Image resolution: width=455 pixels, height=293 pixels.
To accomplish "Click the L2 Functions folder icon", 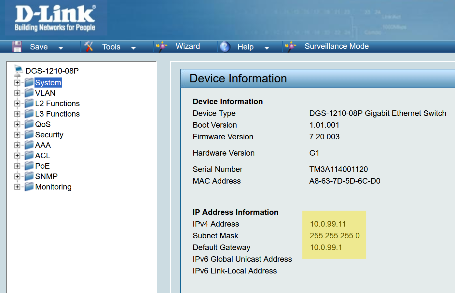I will [x=29, y=103].
